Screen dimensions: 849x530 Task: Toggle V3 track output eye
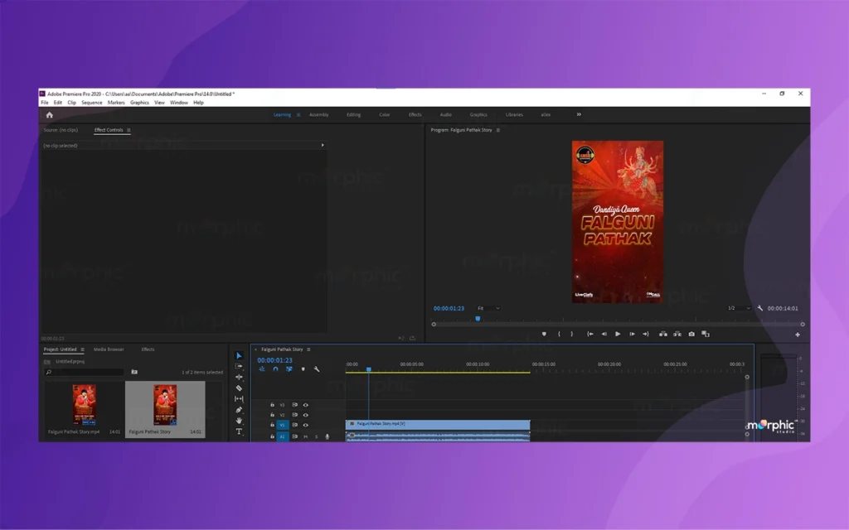pyautogui.click(x=305, y=405)
